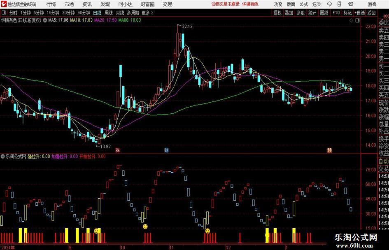
Task: Open the 画线 drawing tools
Action: click(x=324, y=13)
